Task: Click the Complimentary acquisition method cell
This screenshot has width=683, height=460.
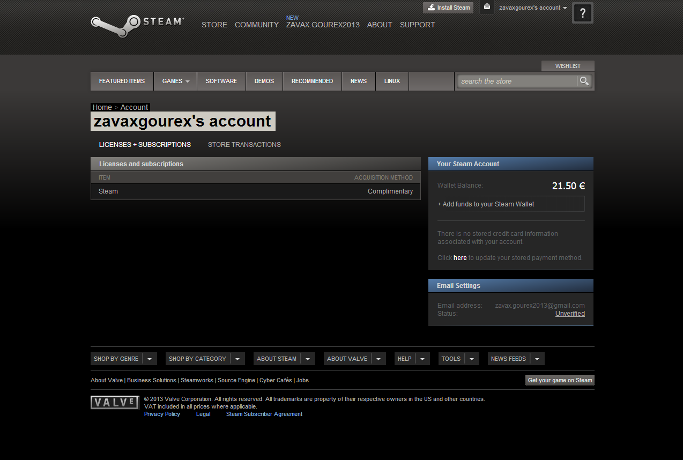Action: pyautogui.click(x=390, y=191)
